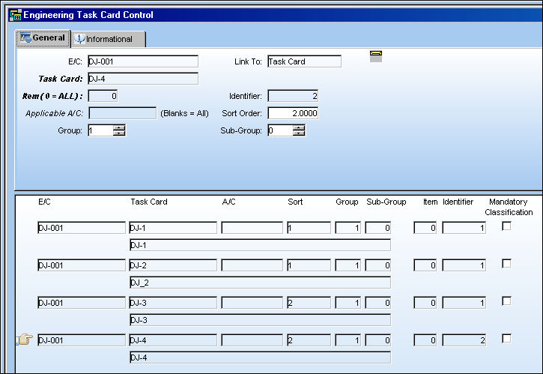Click the Engineering Task Card Control title bar icon
This screenshot has height=374, width=543.
16,15
